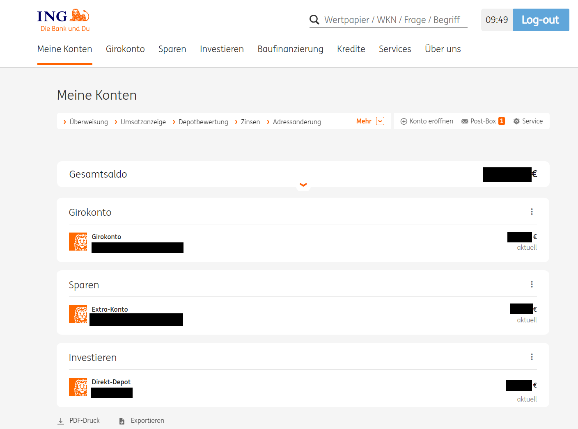Open the Investieren three-dot options menu
The height and width of the screenshot is (429, 578).
click(x=532, y=357)
